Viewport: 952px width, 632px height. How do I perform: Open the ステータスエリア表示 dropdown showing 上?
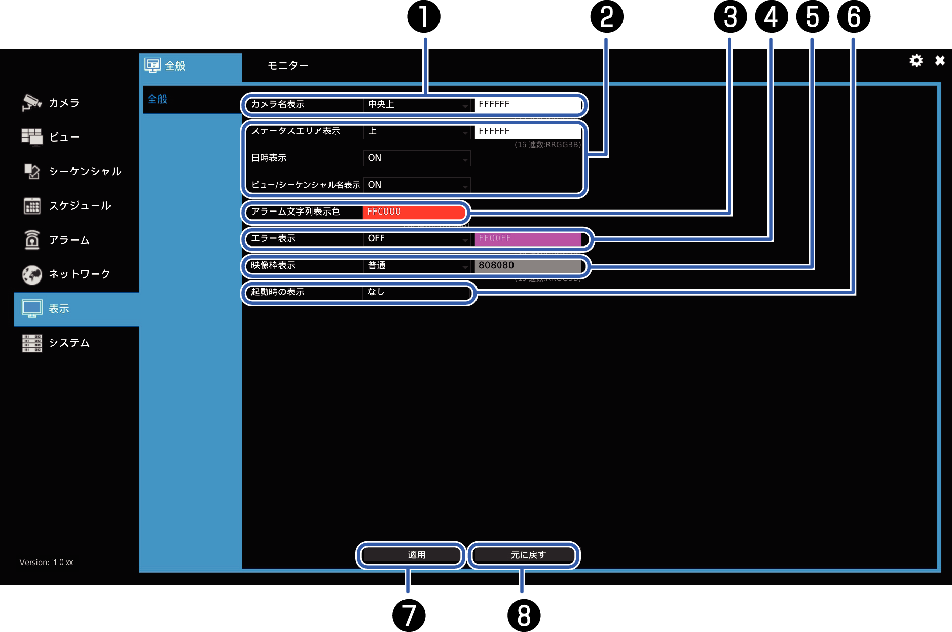tap(417, 131)
